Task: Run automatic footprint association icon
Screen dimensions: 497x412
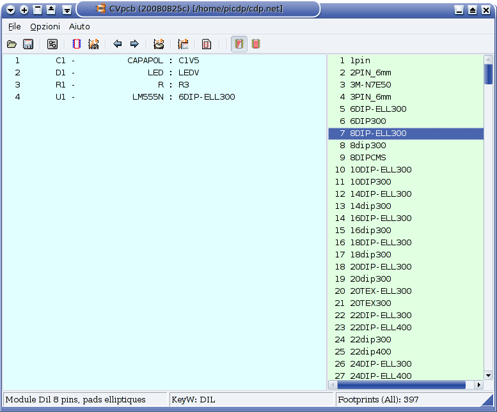Action: point(93,44)
